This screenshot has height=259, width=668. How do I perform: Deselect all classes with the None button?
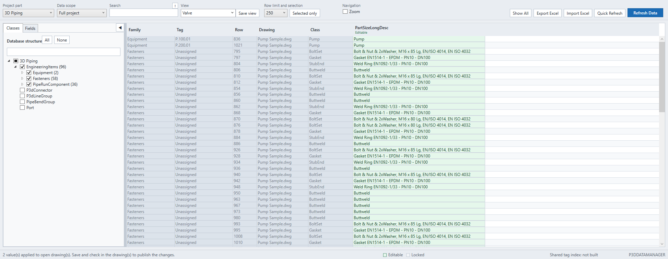pos(62,40)
